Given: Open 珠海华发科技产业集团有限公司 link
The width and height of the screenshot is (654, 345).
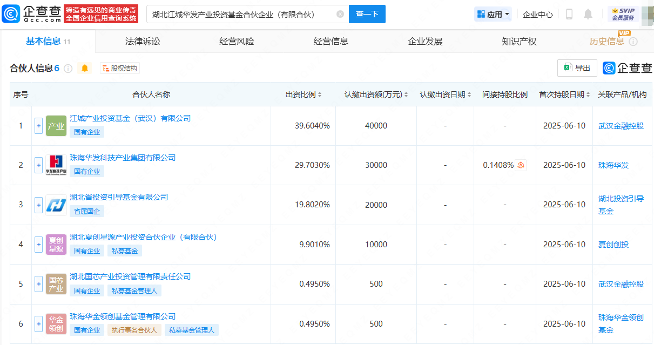Looking at the screenshot, I should click(123, 158).
